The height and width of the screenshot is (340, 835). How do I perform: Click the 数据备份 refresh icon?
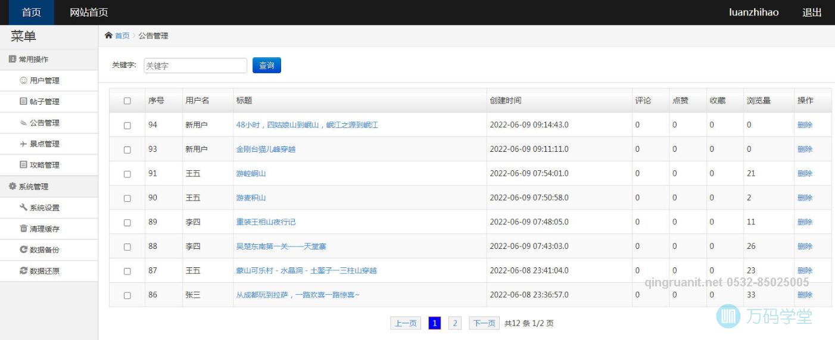click(23, 249)
